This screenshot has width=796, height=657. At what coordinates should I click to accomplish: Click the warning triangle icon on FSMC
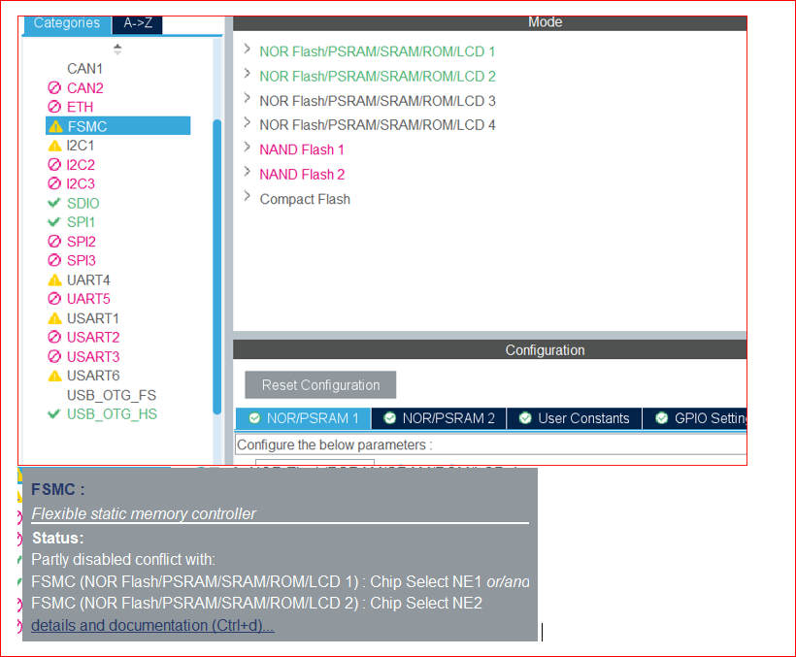click(x=56, y=126)
